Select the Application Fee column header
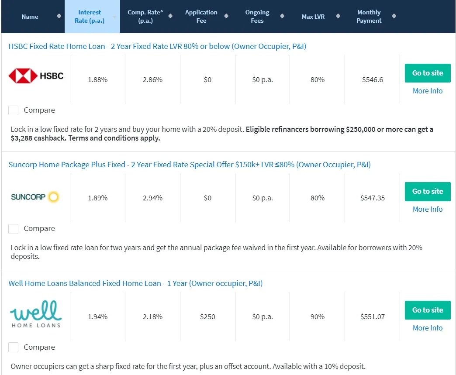 click(x=204, y=17)
